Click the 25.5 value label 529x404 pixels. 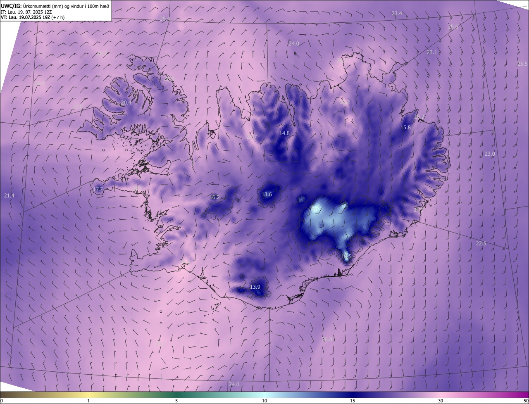coord(522,64)
